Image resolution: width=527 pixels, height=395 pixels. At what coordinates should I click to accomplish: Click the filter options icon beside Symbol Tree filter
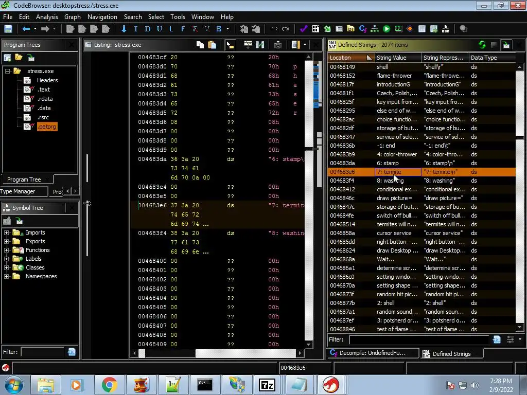pyautogui.click(x=72, y=352)
